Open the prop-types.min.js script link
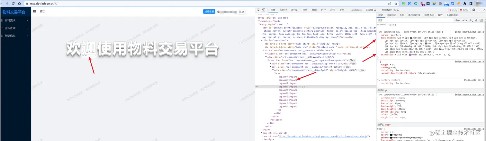Viewport: 486px width, 141px height. click(323, 136)
